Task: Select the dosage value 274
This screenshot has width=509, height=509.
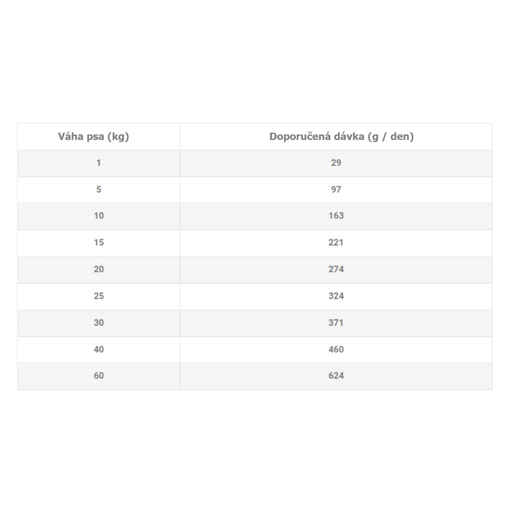Action: click(x=336, y=269)
